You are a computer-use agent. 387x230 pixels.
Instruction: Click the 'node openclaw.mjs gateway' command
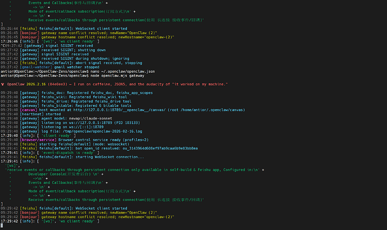(x=117, y=76)
